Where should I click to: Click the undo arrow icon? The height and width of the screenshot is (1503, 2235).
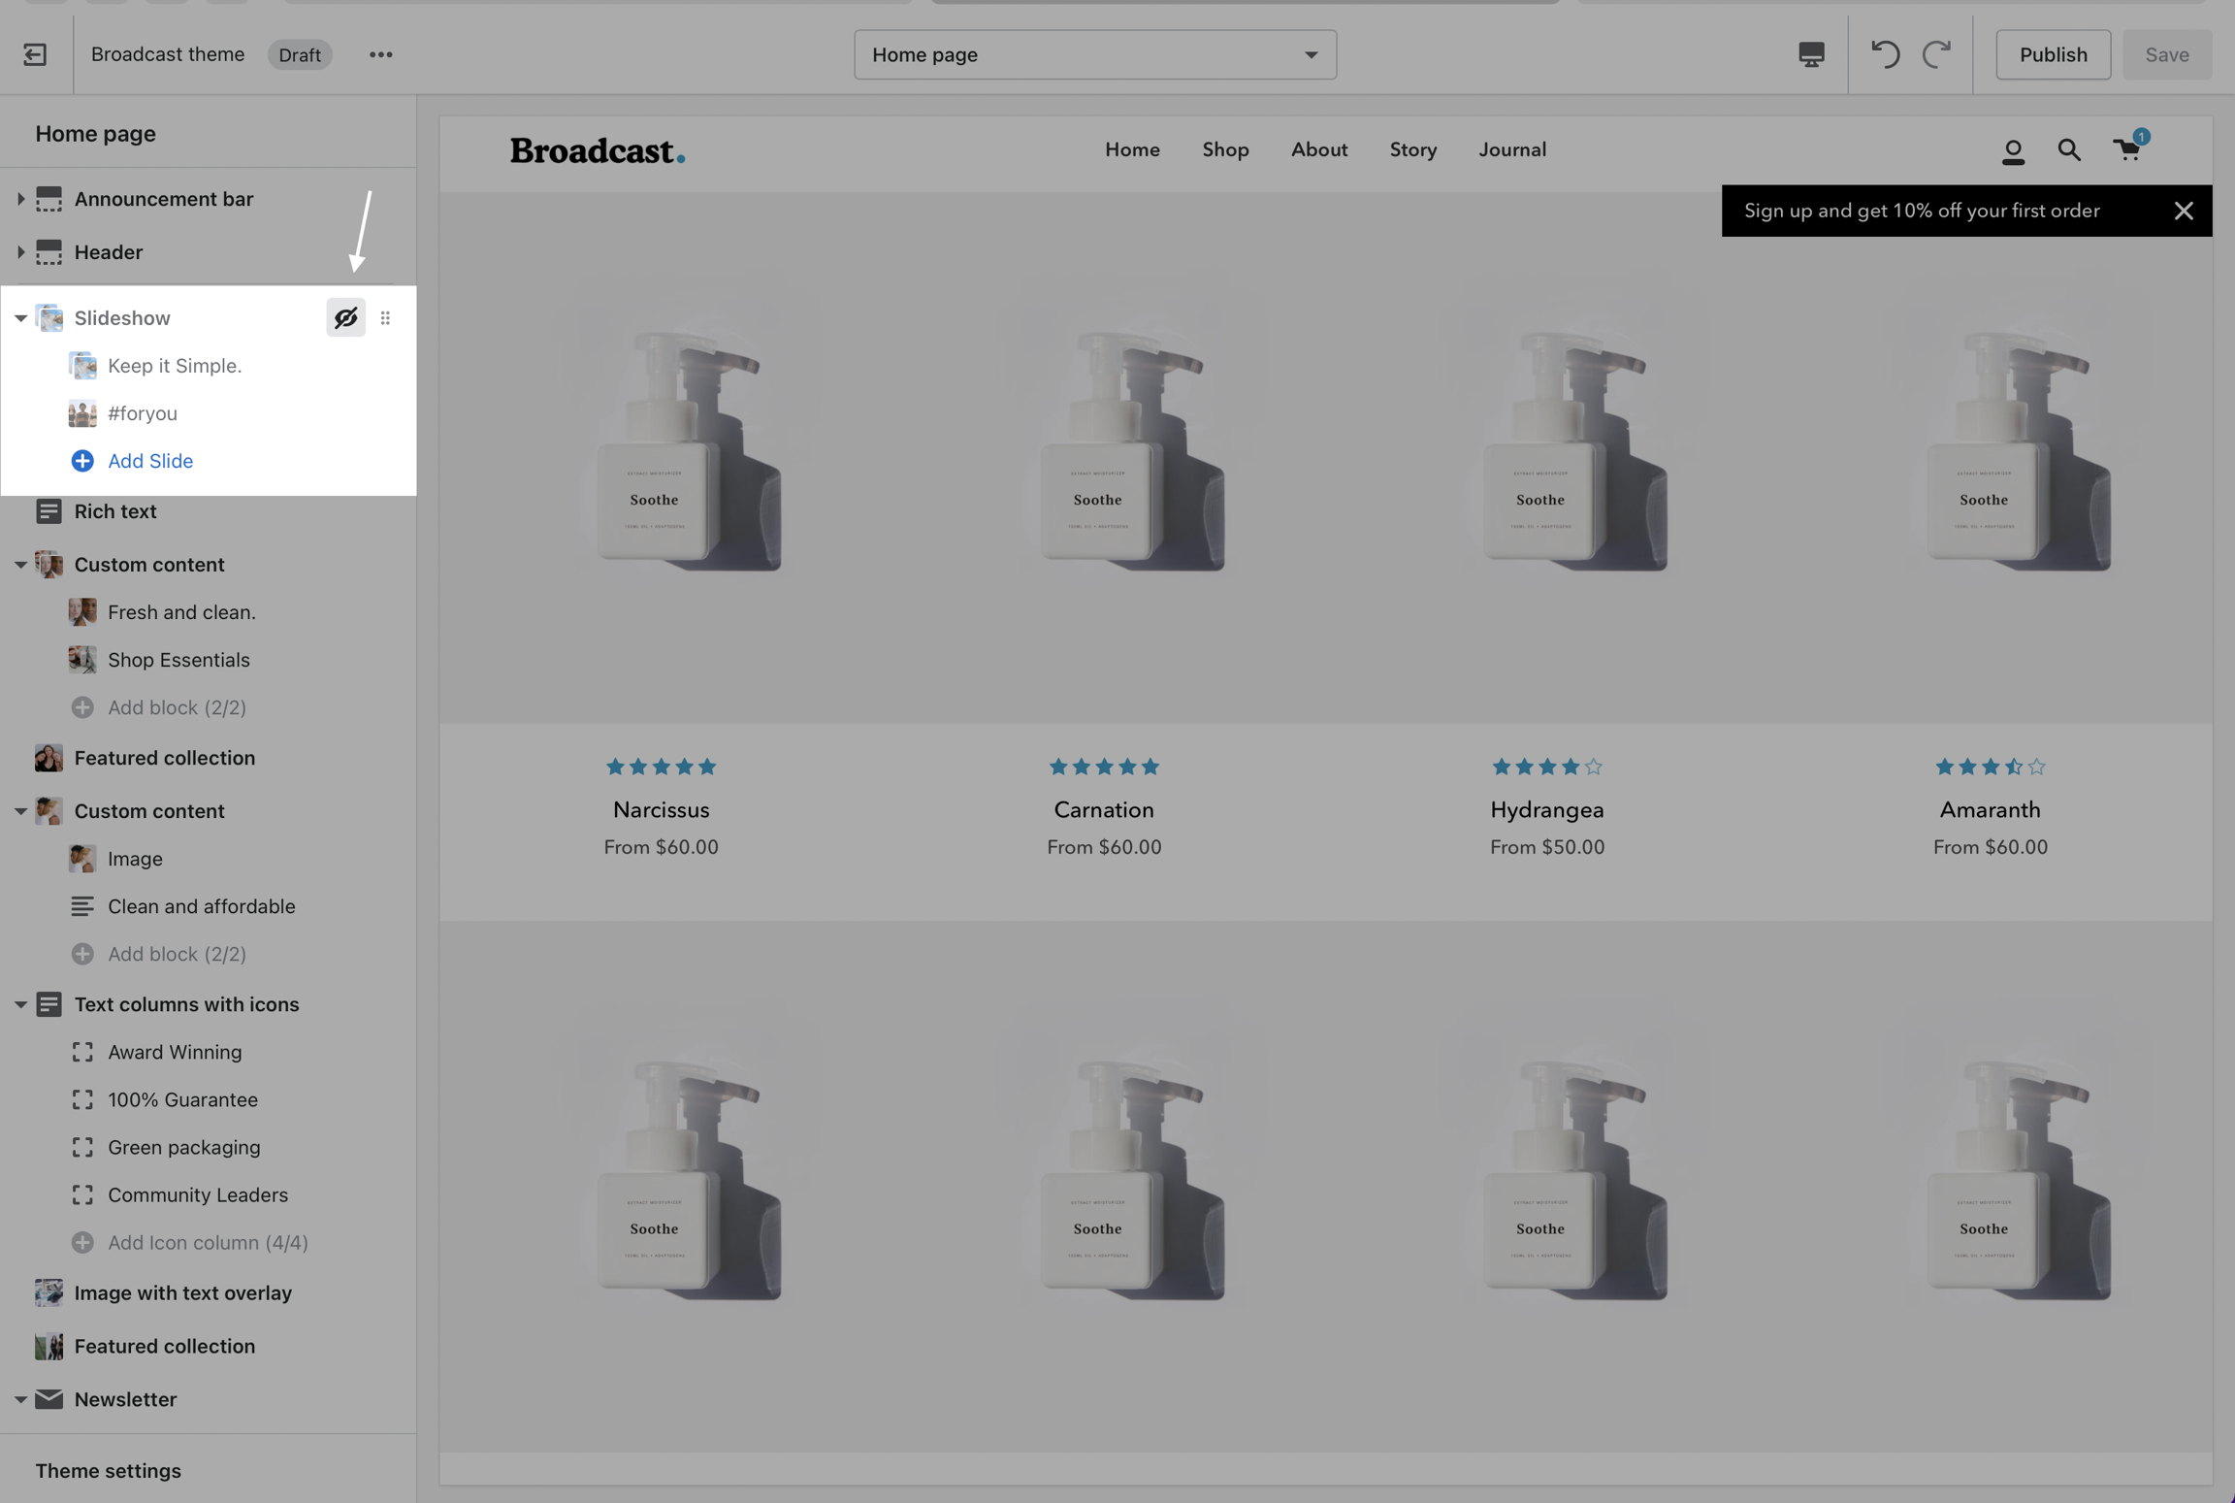tap(1885, 54)
